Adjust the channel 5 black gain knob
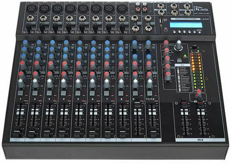The height and width of the screenshot is (163, 231). [x=82, y=27]
